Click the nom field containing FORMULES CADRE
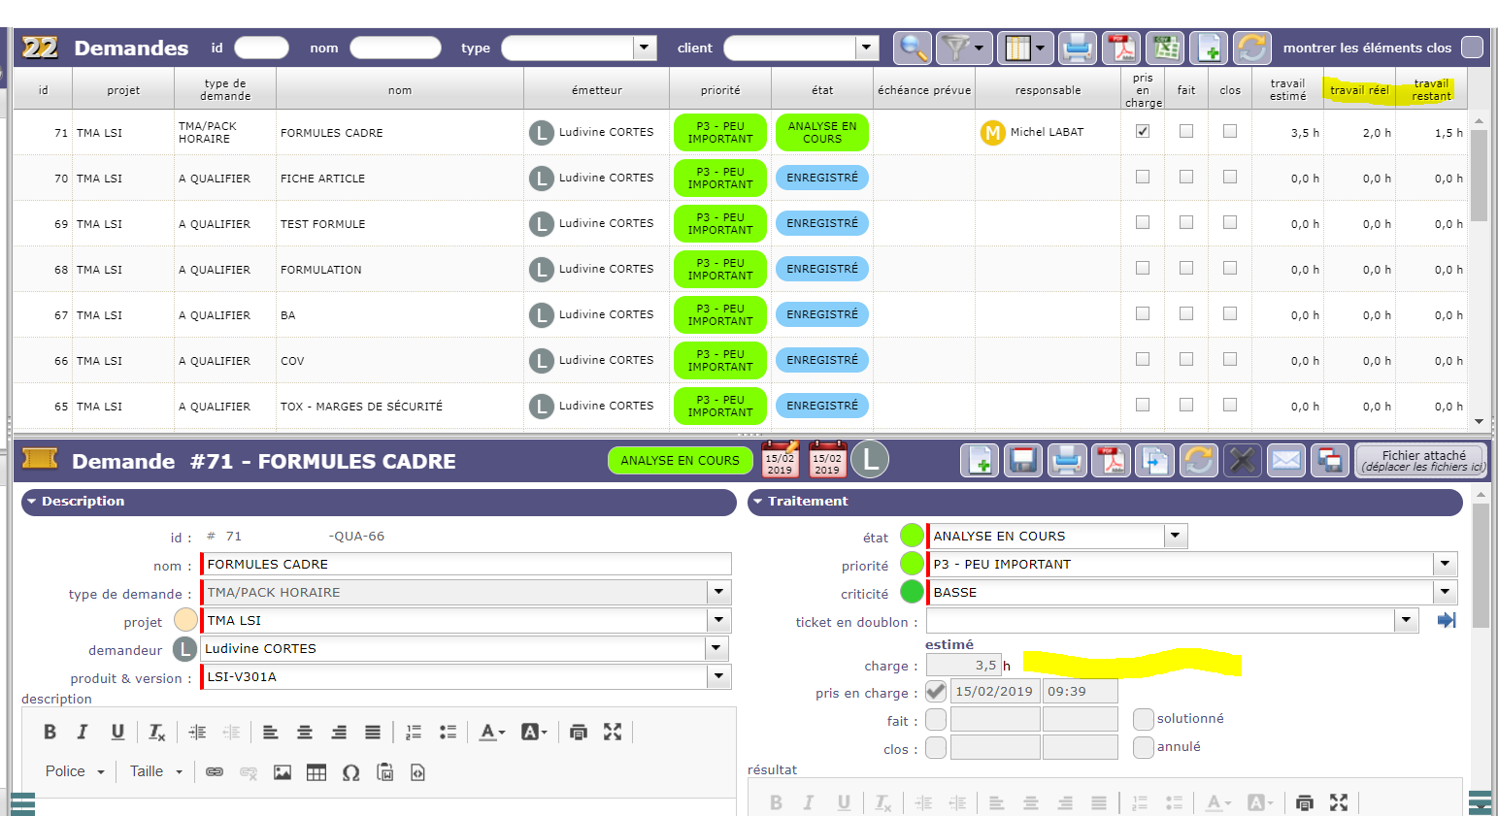1498x816 pixels. (466, 564)
